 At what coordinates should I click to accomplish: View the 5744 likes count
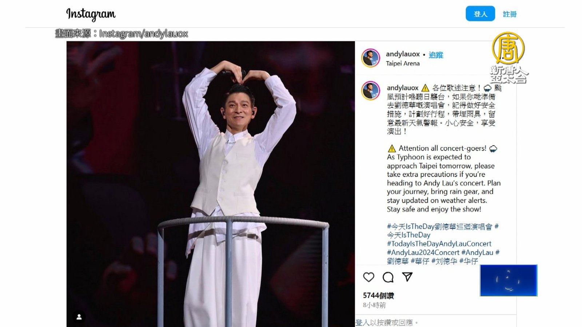click(378, 296)
